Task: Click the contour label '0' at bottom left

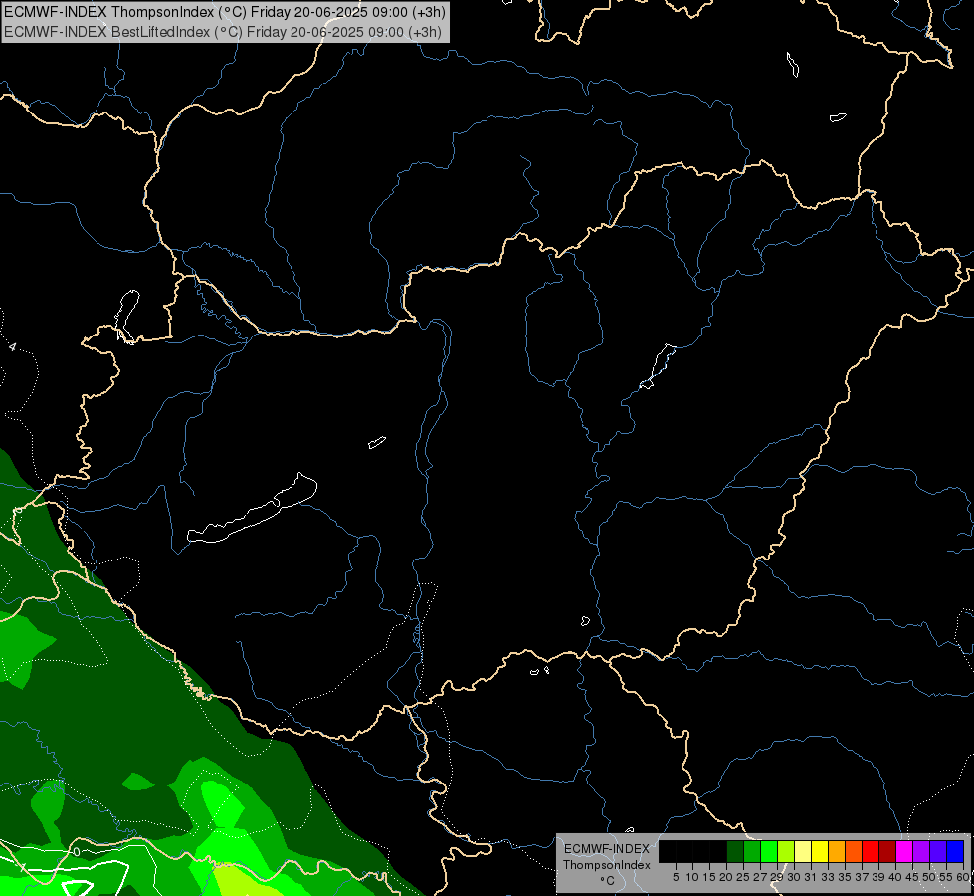Action: 76,852
